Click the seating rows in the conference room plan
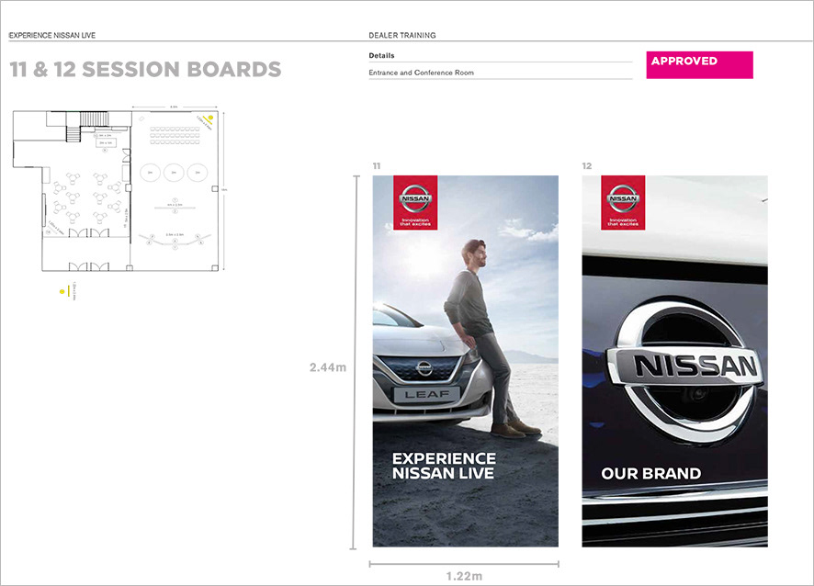 click(175, 135)
